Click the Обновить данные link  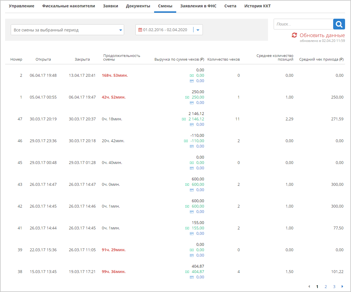(322, 35)
